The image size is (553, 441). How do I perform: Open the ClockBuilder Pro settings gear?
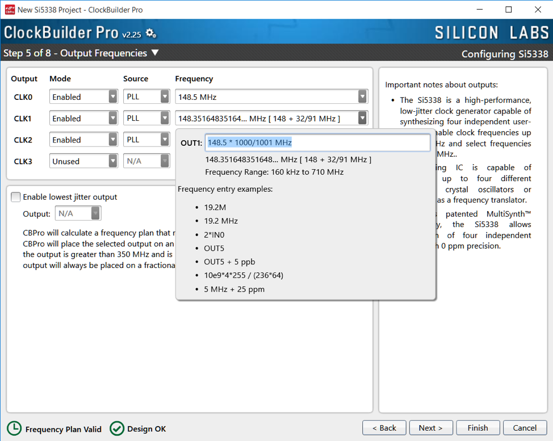click(x=151, y=33)
